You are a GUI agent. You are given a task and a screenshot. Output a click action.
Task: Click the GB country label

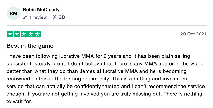click(61, 17)
